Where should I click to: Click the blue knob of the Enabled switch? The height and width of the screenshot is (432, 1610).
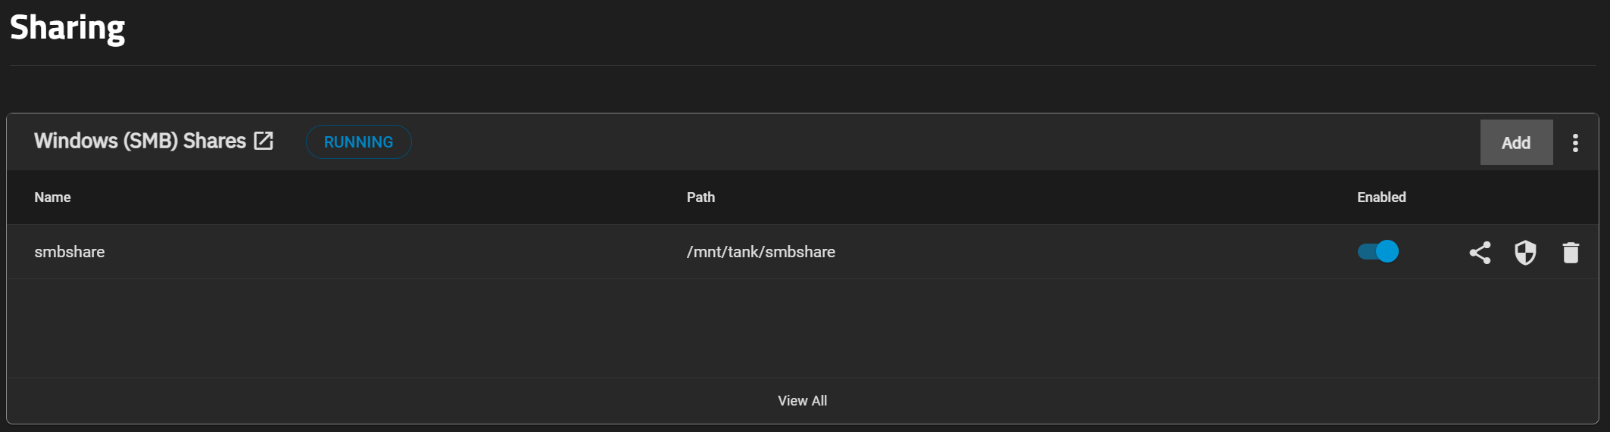(1387, 251)
